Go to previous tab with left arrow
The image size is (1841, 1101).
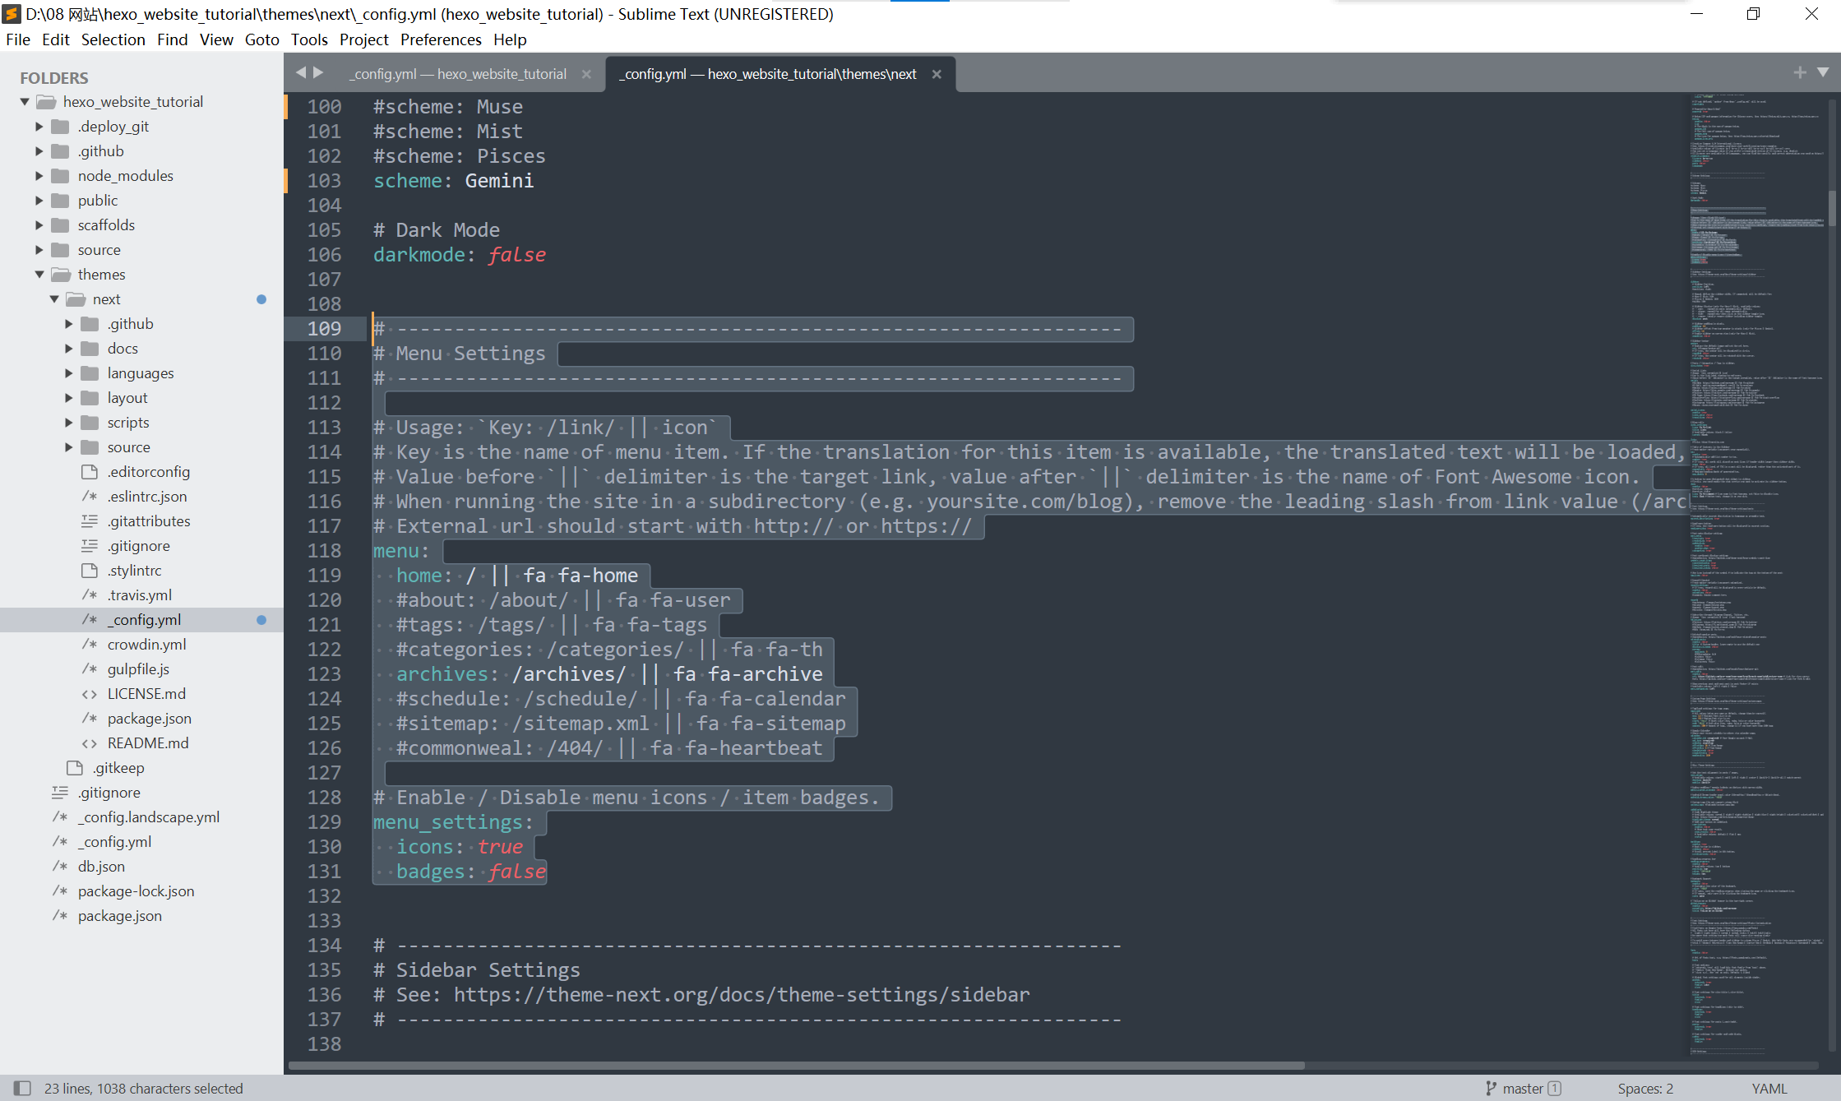click(301, 72)
